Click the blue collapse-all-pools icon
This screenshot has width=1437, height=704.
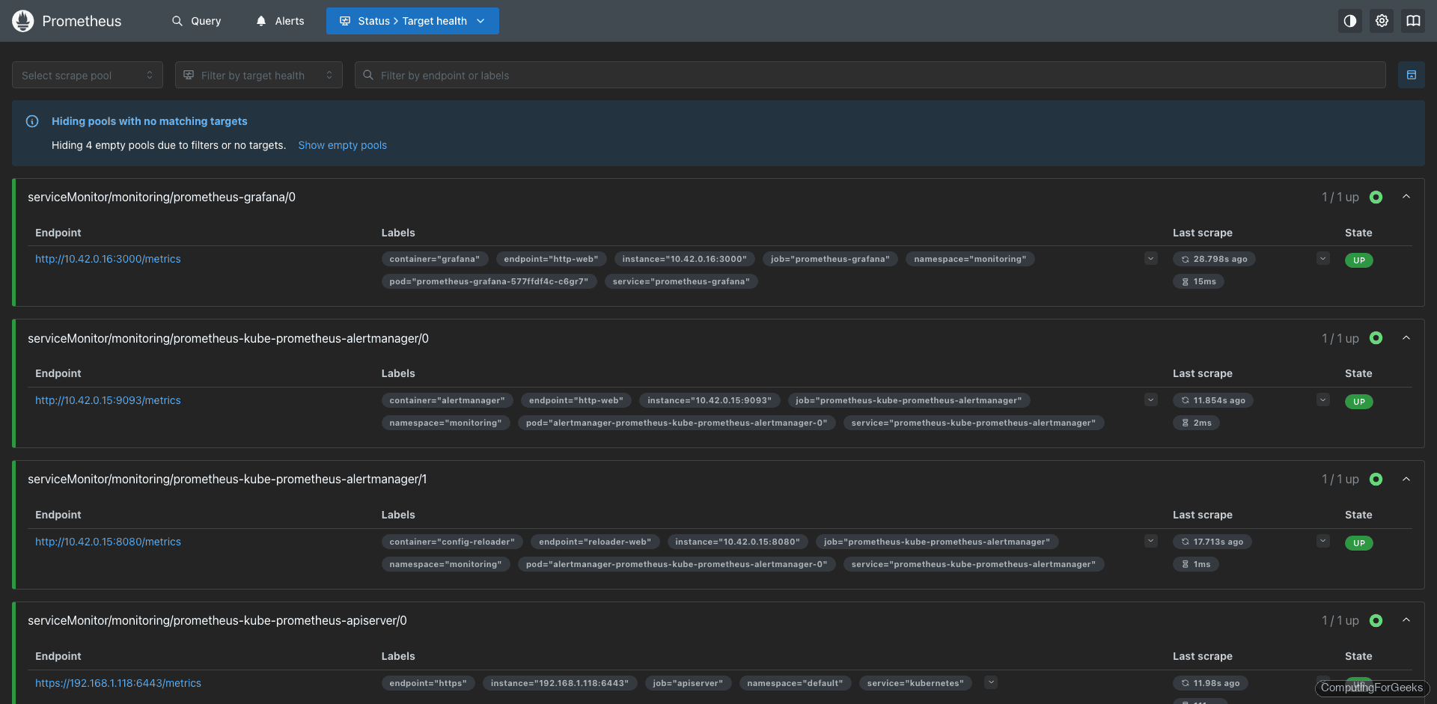coord(1411,75)
